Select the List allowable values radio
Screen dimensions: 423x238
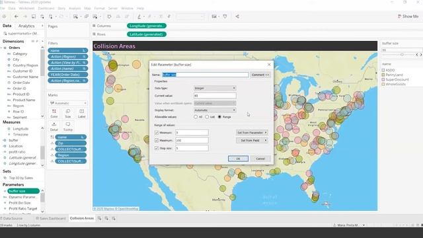click(x=207, y=117)
